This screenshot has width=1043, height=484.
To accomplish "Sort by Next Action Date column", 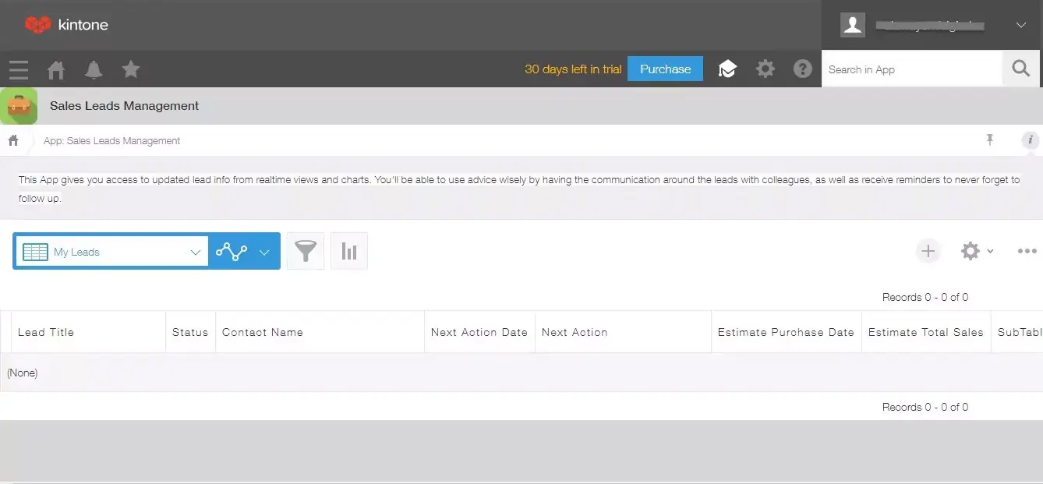I will tap(479, 332).
